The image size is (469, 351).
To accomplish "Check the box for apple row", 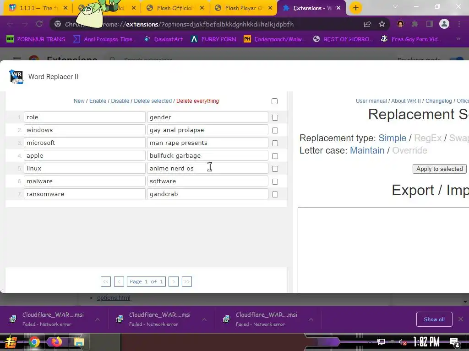I will (275, 156).
